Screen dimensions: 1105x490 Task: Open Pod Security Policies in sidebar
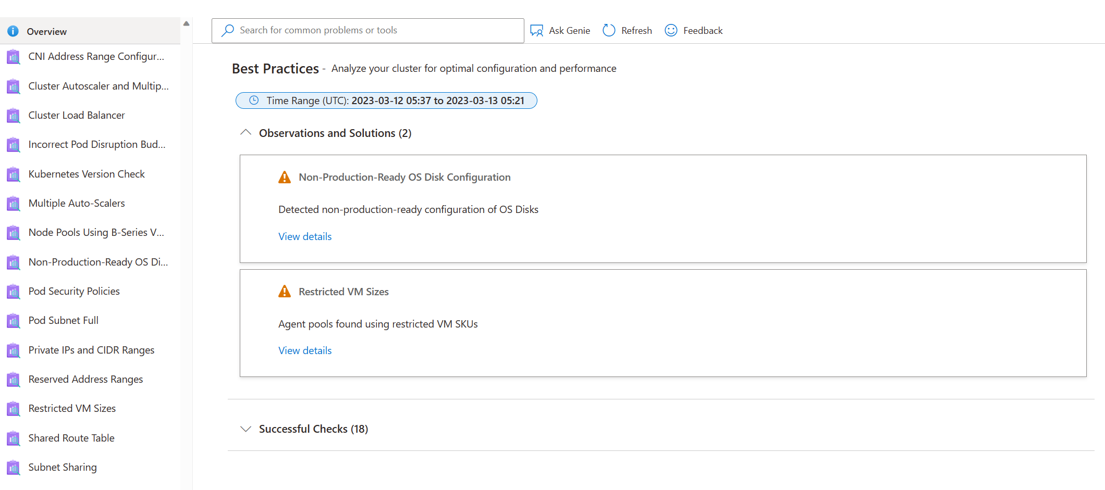pos(74,291)
